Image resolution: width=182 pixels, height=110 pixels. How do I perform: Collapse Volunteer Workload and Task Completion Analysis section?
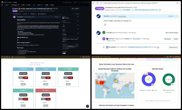[x=96, y=105]
